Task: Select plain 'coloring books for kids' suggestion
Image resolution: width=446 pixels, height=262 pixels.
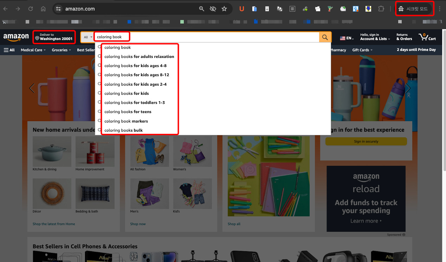Action: [213, 93]
